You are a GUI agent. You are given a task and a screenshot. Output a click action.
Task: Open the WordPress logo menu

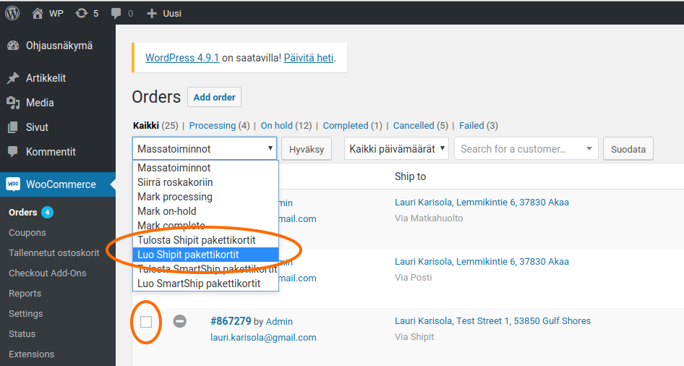12,13
